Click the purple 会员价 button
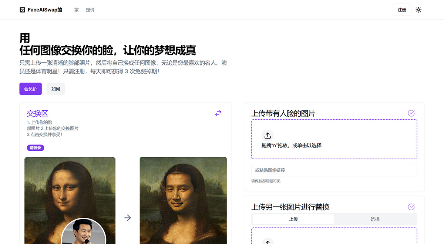This screenshot has height=244, width=444. (30, 89)
